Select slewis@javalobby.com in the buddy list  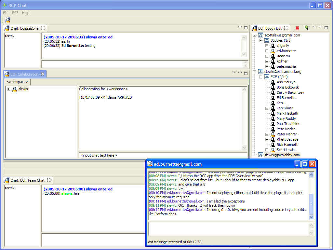click(282, 155)
